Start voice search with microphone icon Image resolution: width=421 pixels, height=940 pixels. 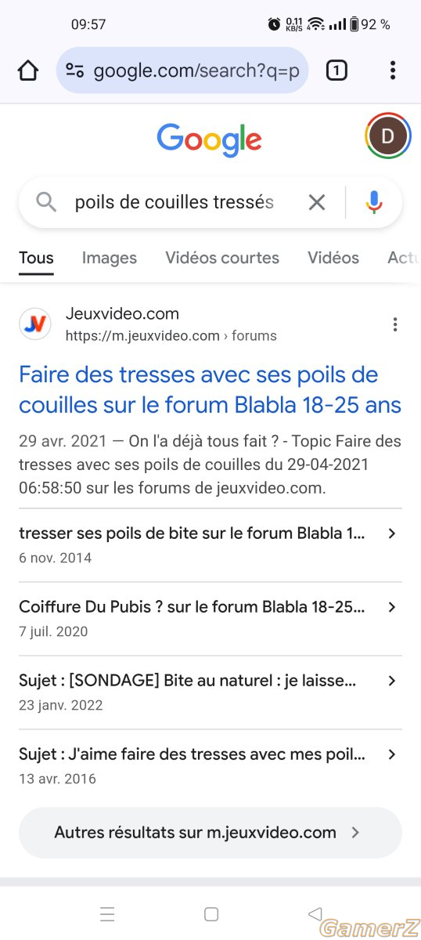[x=374, y=203]
